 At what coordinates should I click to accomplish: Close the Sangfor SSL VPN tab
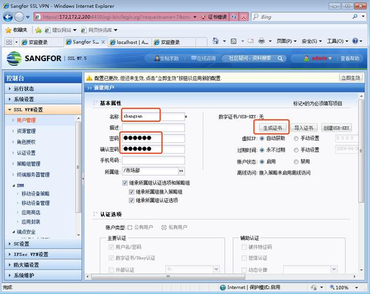[103, 42]
